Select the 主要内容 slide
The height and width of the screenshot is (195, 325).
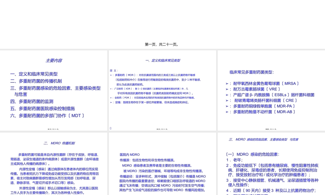(54, 90)
